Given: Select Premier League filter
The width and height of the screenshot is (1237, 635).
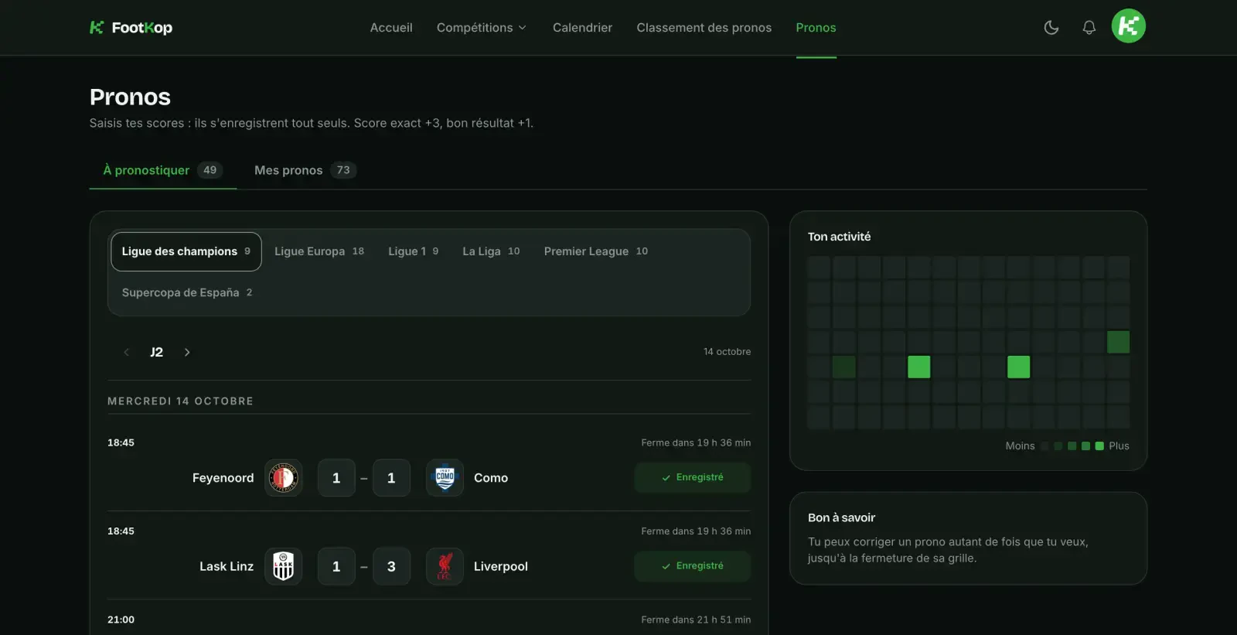Looking at the screenshot, I should pyautogui.click(x=595, y=251).
